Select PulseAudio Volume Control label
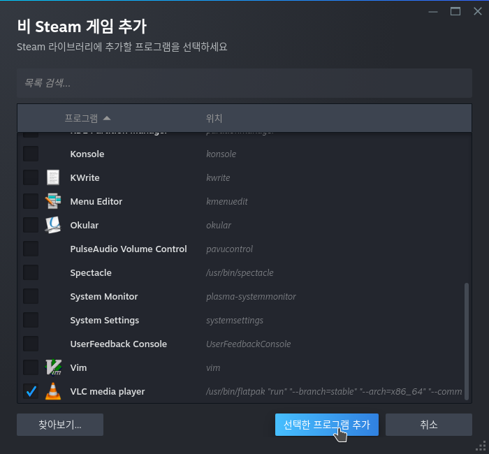The width and height of the screenshot is (489, 454). 129,249
